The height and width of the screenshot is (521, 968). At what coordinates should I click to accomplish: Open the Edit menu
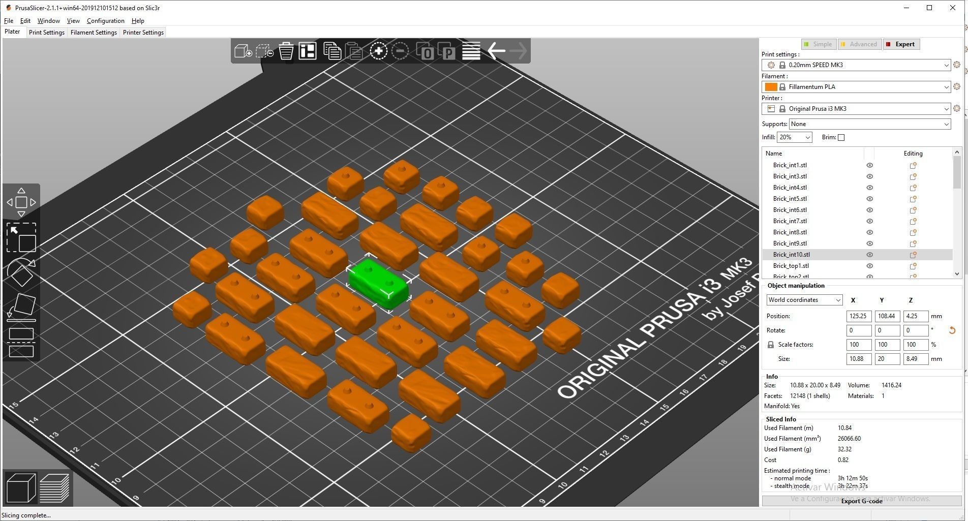pyautogui.click(x=25, y=21)
